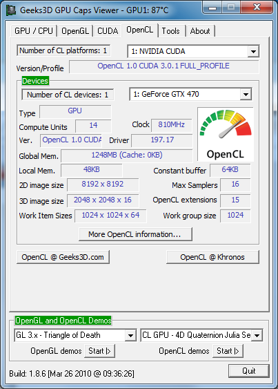278x389 pixels.
Task: Switch to the GPU / CPU tab
Action: tap(33, 31)
